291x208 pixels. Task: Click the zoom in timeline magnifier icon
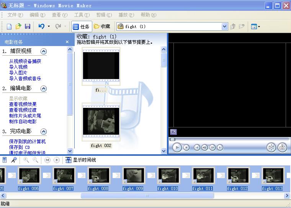pos(26,160)
